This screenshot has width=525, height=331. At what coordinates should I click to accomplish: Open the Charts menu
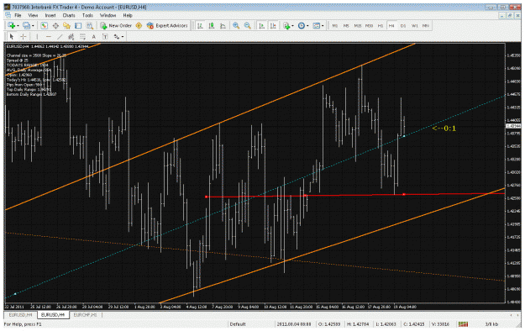click(69, 15)
